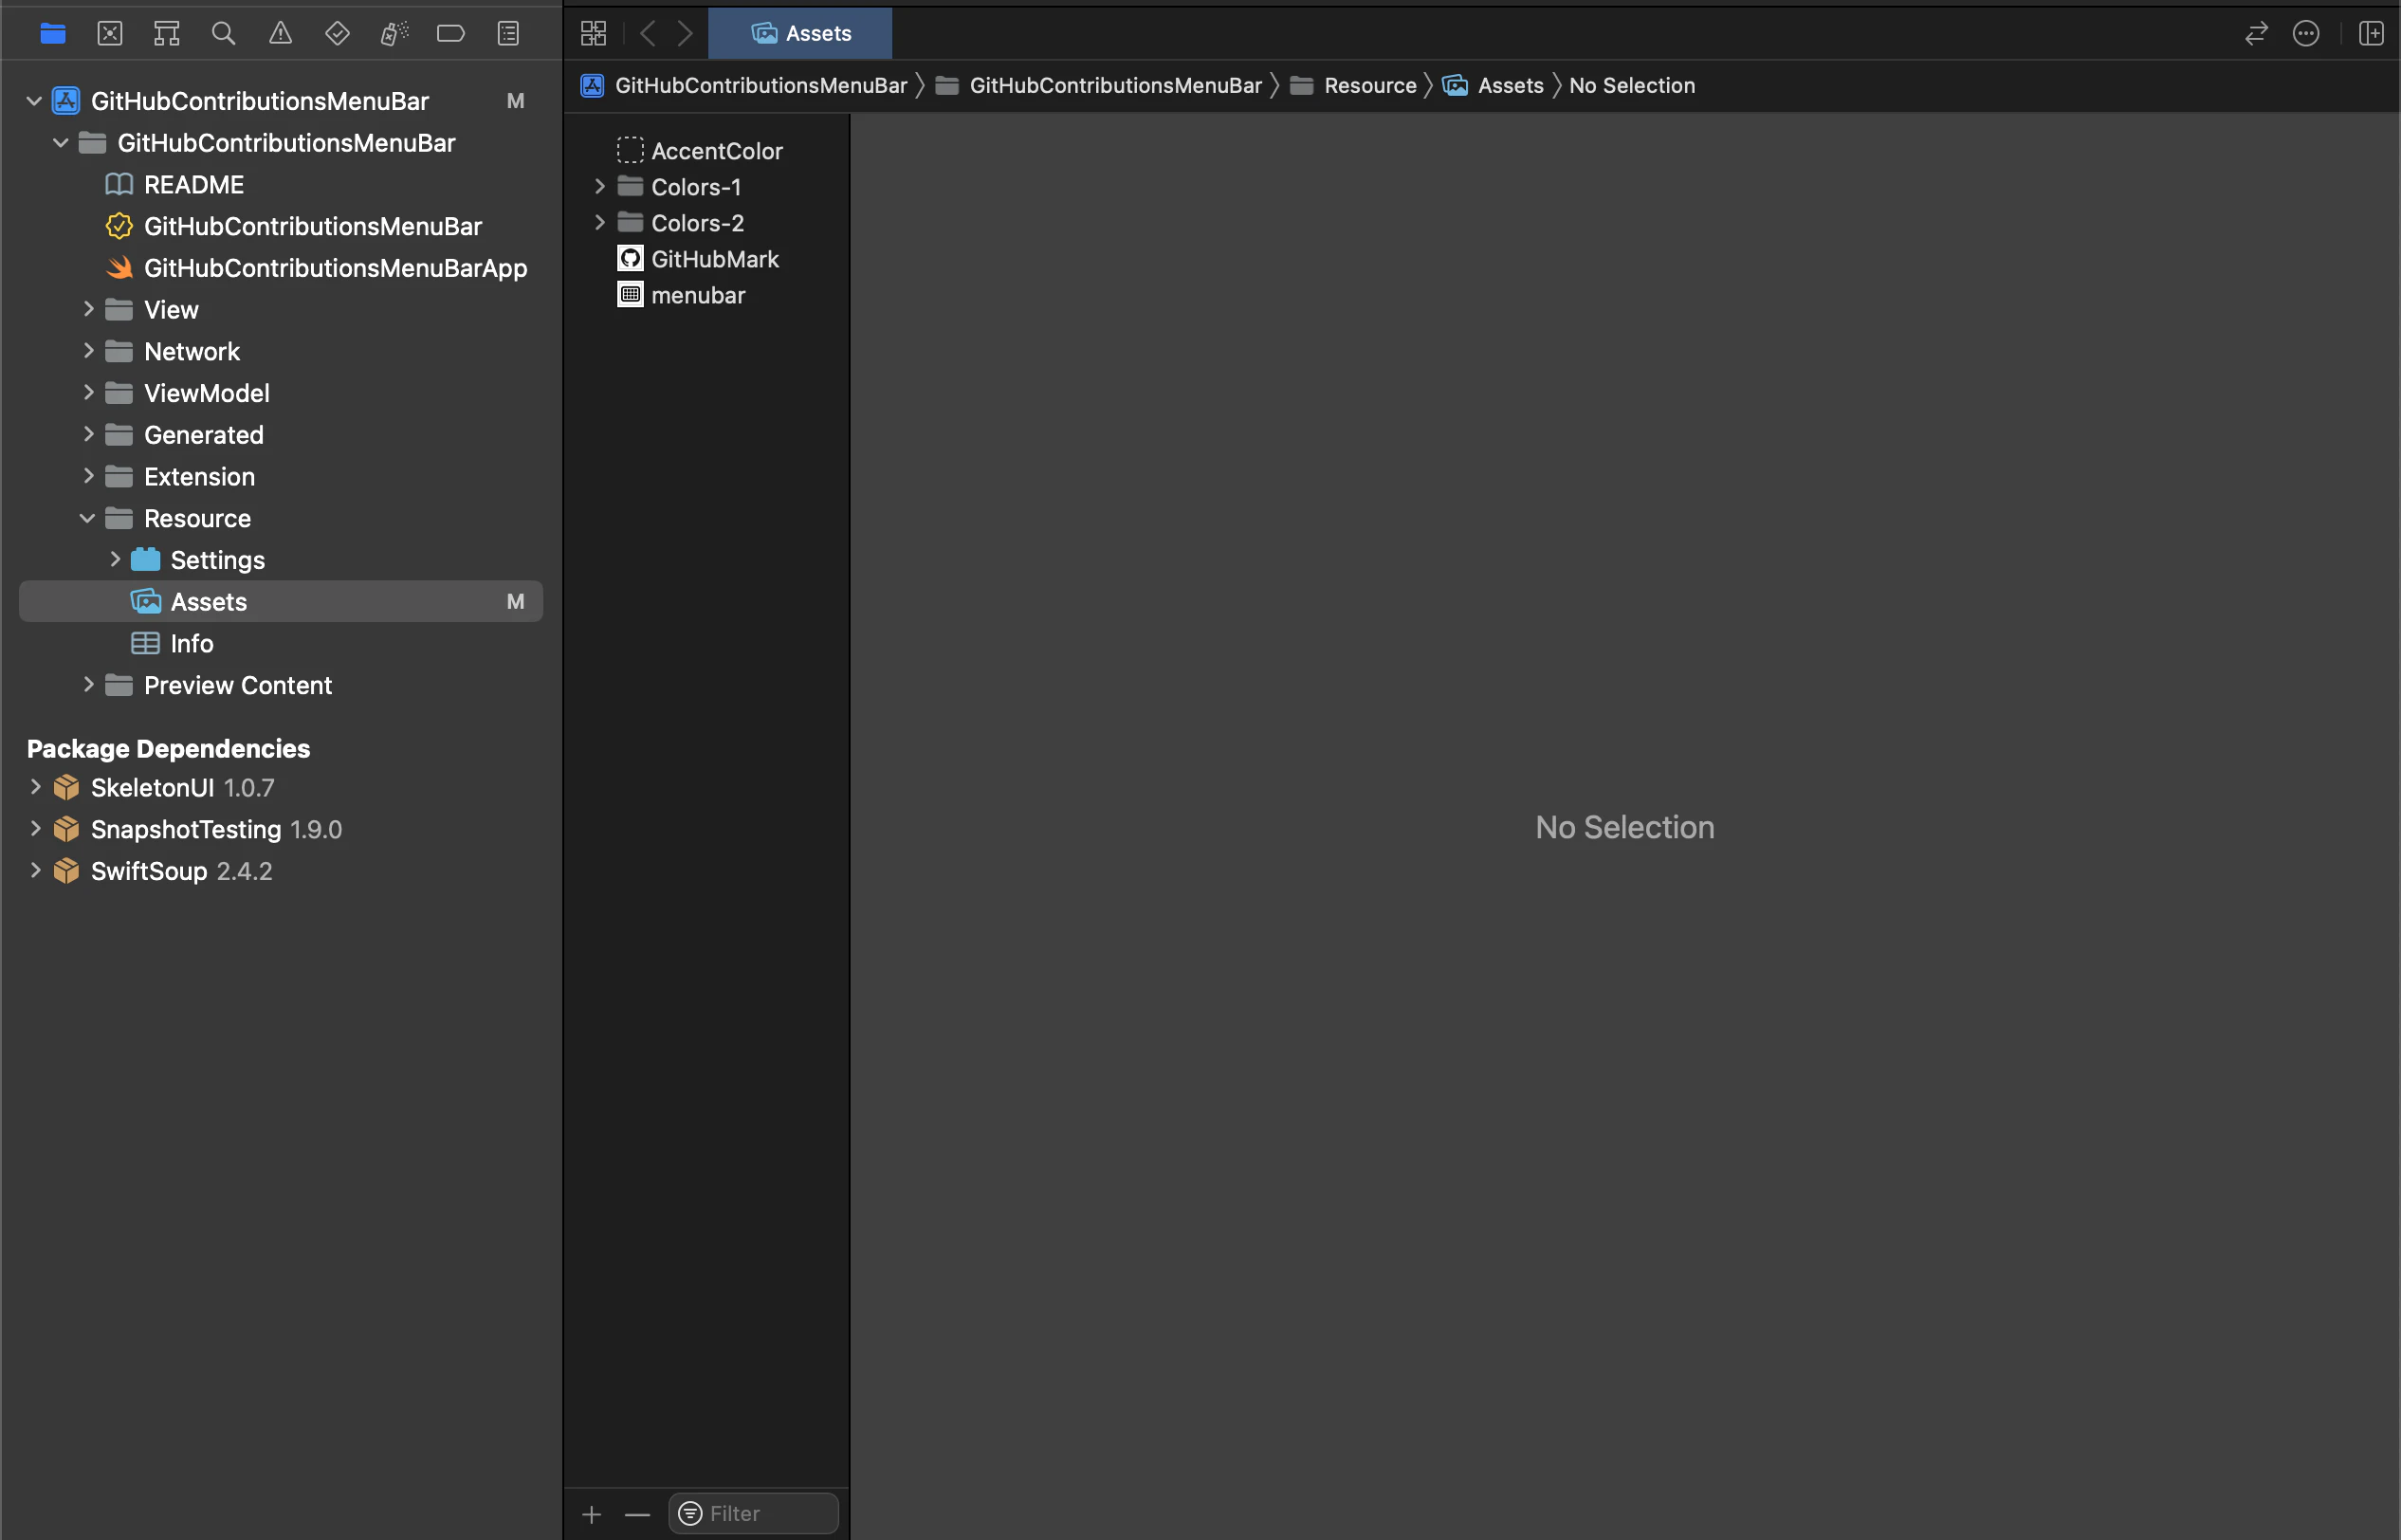This screenshot has height=1540, width=2401.
Task: Expand the Preview Content folder
Action: click(x=88, y=685)
